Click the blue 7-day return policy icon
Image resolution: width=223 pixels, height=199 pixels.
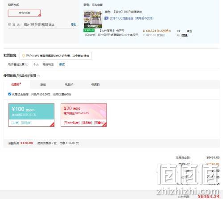click(106, 18)
